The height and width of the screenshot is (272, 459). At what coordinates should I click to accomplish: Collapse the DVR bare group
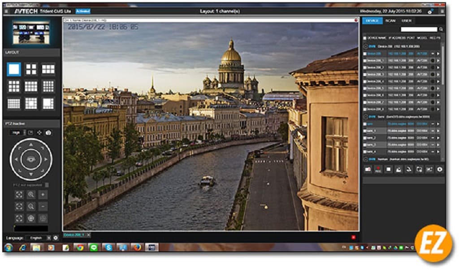coord(366,117)
